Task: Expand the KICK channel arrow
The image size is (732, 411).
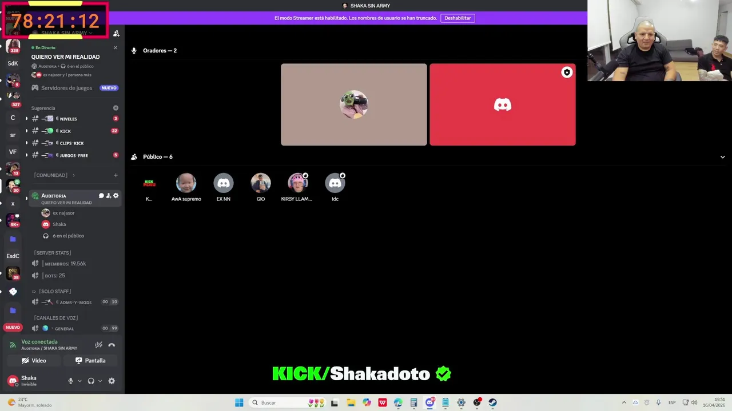Action: (x=26, y=131)
